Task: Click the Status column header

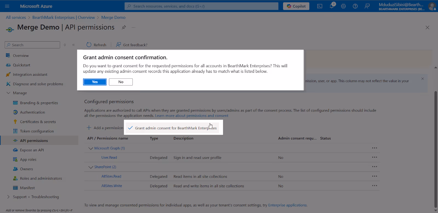Action: coord(325,138)
